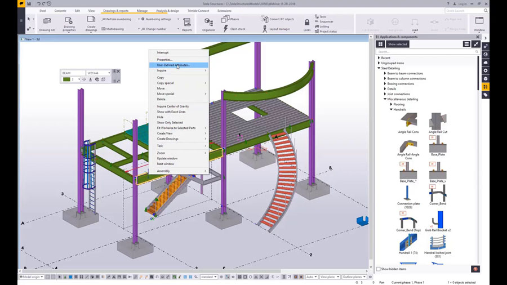Collapse the Steel Detailing group
This screenshot has height=285, width=507.
coord(379,68)
